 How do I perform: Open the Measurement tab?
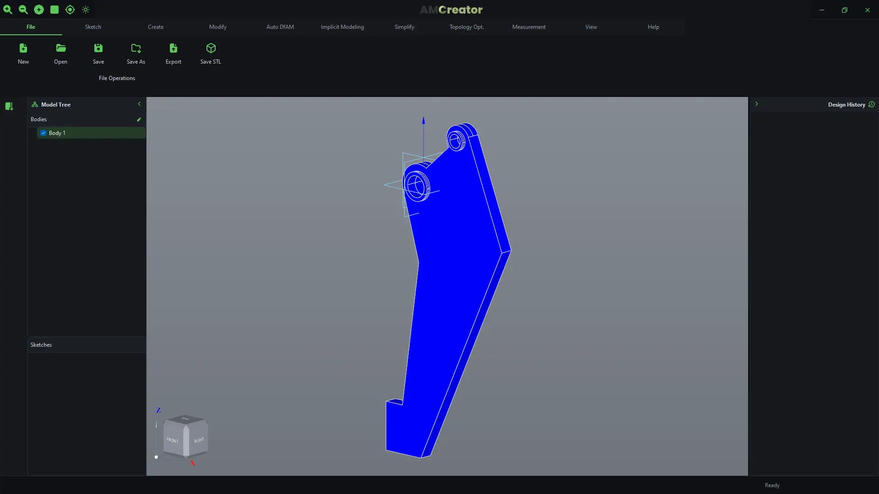pos(529,27)
